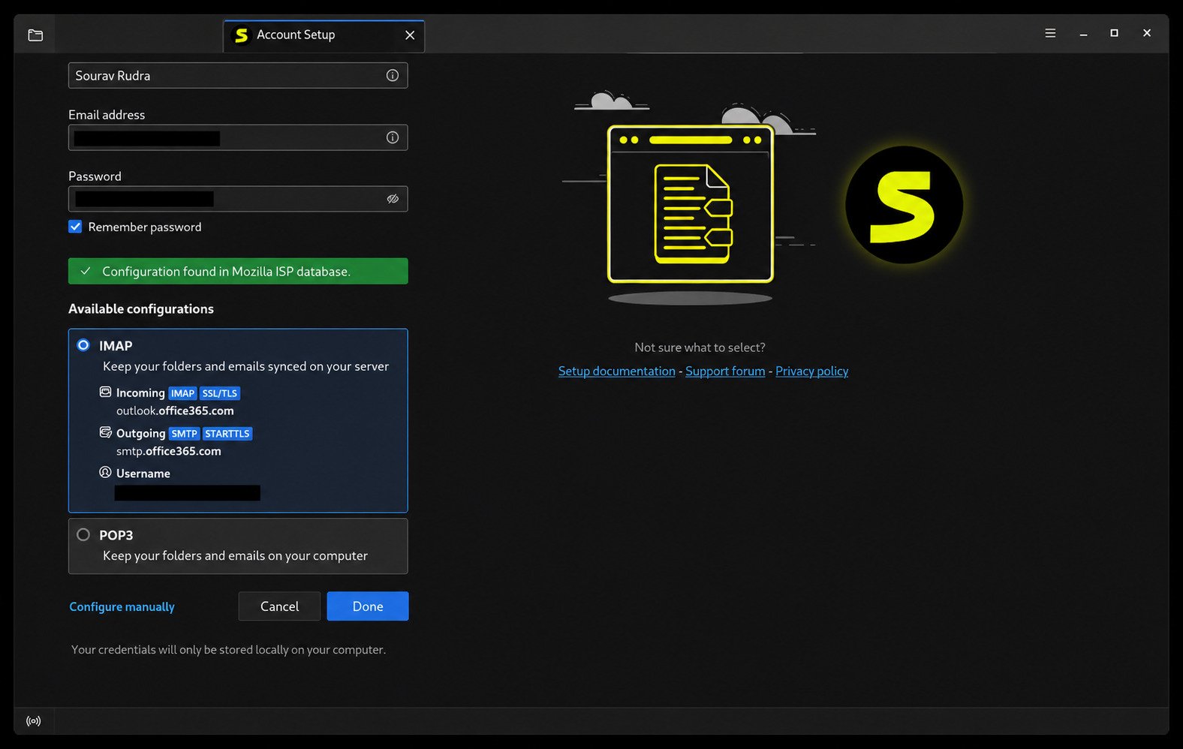Click the yellow S logo tab icon
Viewport: 1183px width, 749px height.
click(x=241, y=35)
